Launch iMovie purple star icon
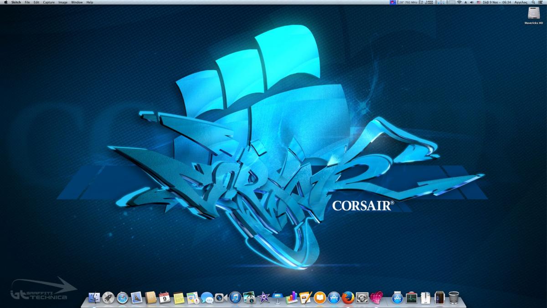547x308 pixels. (263, 298)
